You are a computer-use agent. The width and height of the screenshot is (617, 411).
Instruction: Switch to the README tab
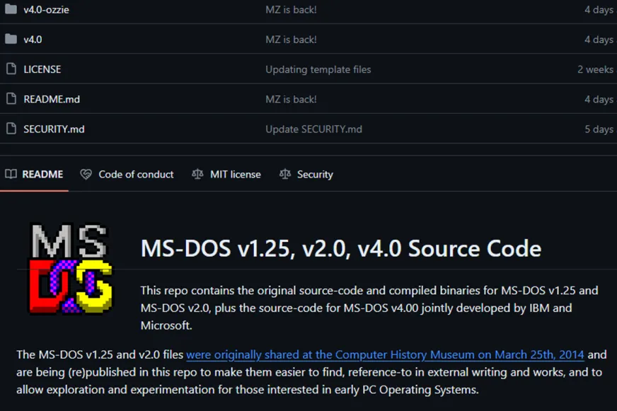coord(34,174)
